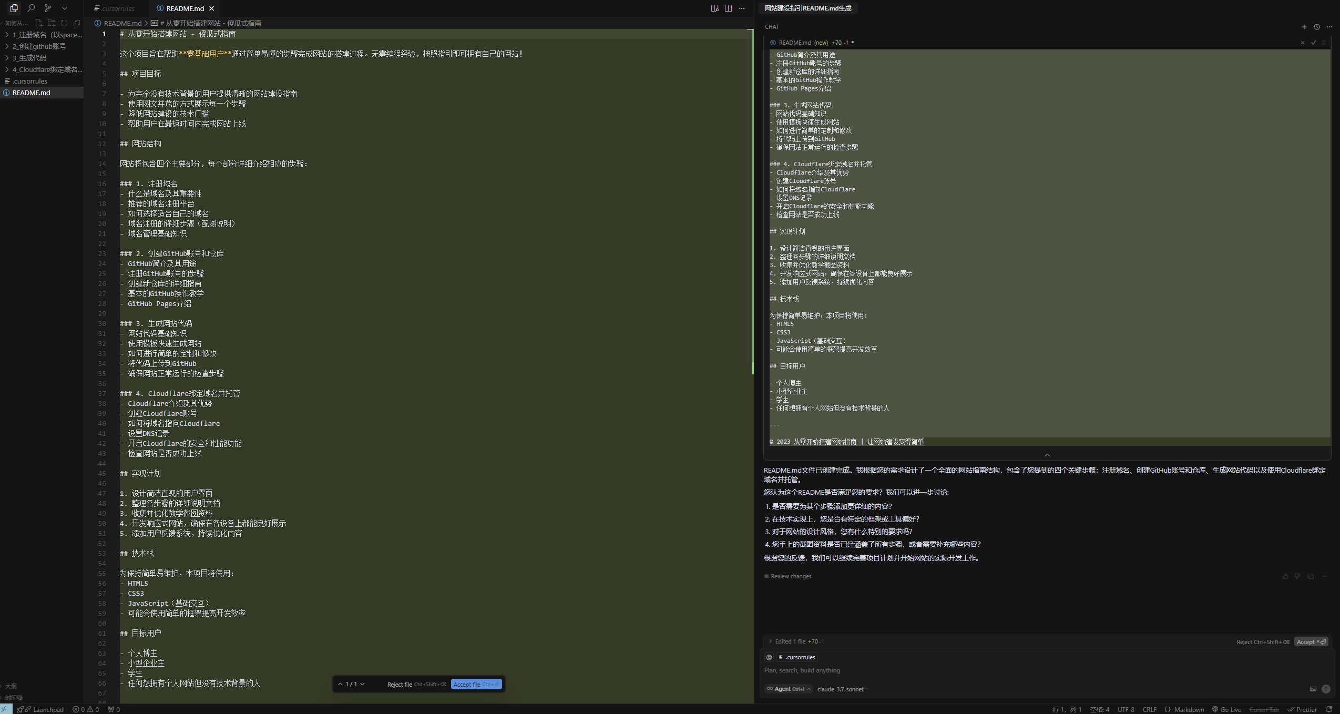Start a new chat with the plus icon
Image resolution: width=1340 pixels, height=714 pixels.
(1304, 26)
